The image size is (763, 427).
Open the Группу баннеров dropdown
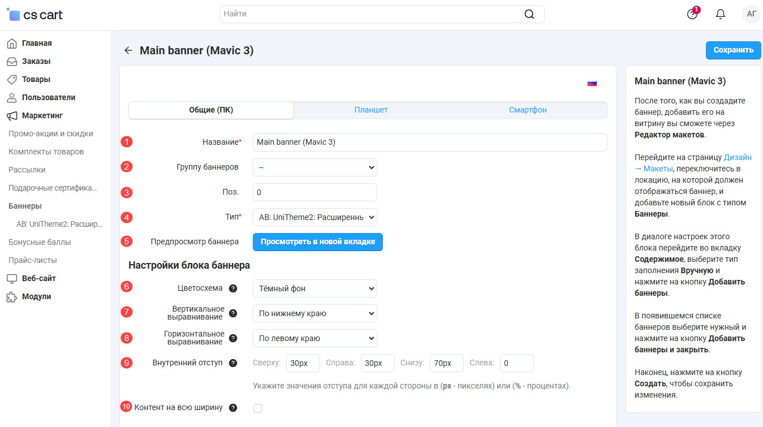coord(314,167)
